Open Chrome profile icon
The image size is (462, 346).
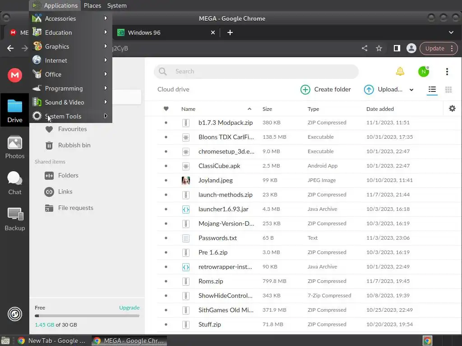(411, 48)
